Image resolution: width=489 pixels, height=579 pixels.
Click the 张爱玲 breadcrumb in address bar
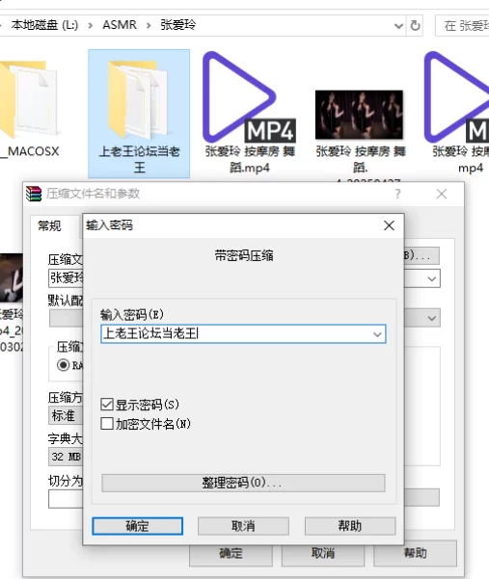[177, 25]
